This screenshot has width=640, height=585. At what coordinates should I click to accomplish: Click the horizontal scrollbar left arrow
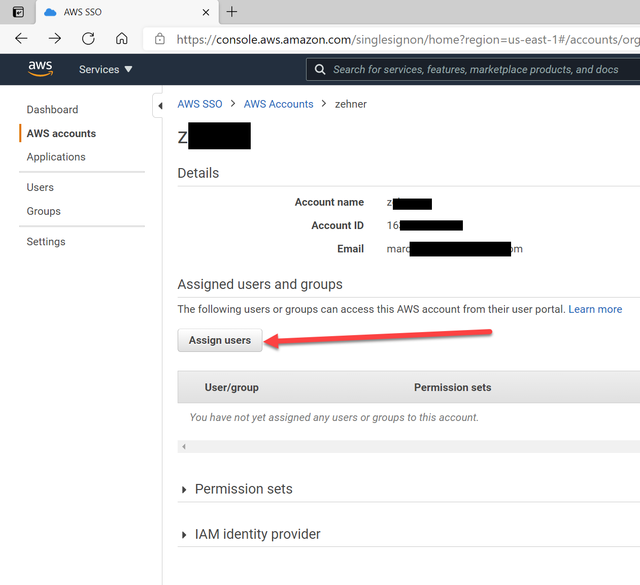pyautogui.click(x=184, y=447)
